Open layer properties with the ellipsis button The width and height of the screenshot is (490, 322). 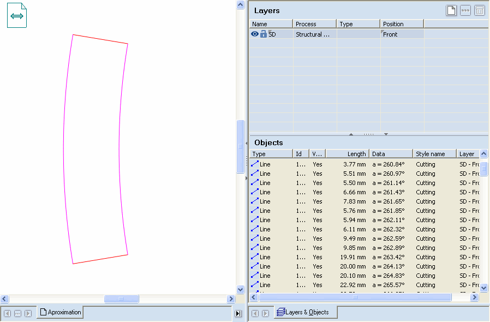(x=465, y=10)
